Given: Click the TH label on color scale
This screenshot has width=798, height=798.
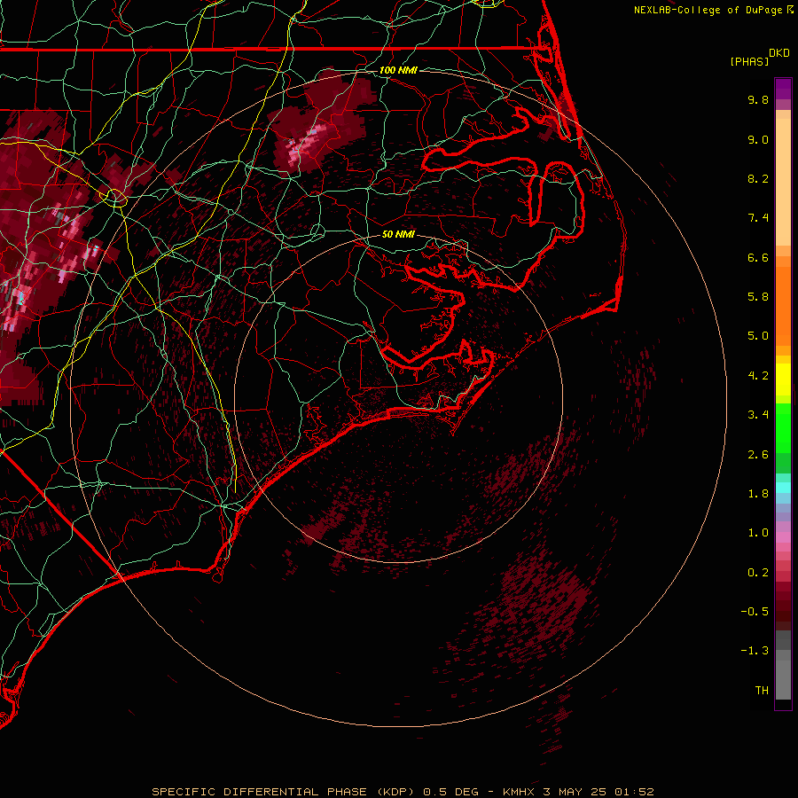Looking at the screenshot, I should click(x=762, y=691).
